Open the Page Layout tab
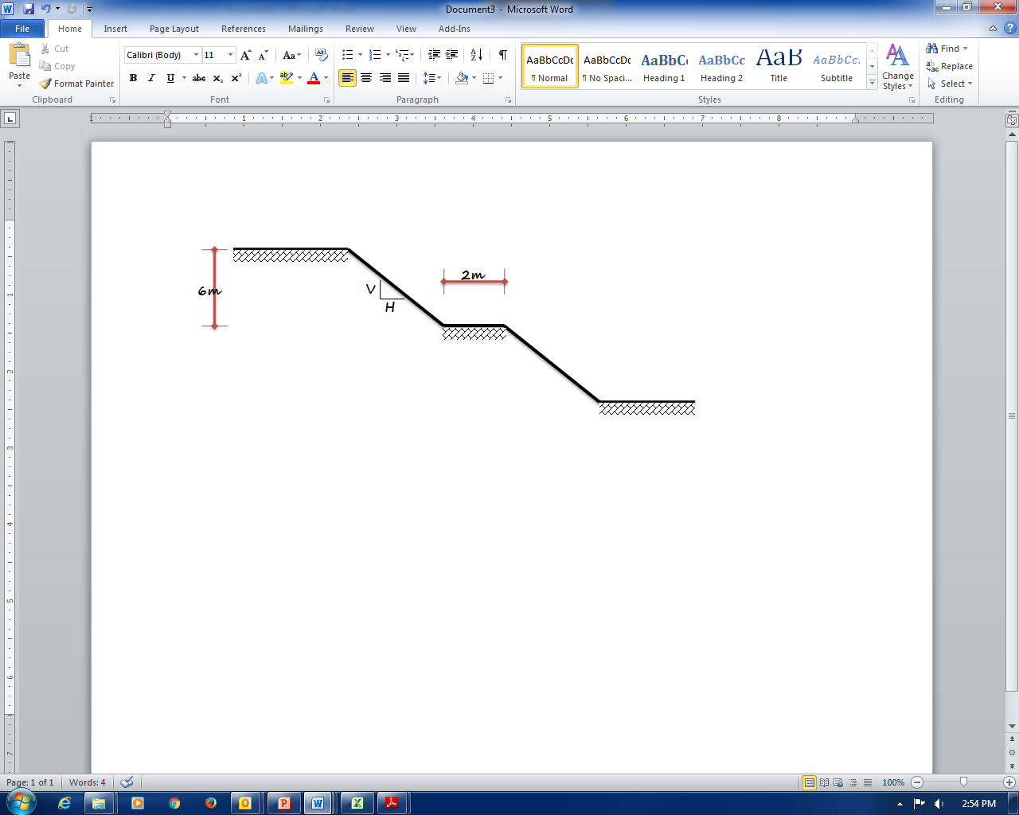The height and width of the screenshot is (815, 1019). coord(174,29)
